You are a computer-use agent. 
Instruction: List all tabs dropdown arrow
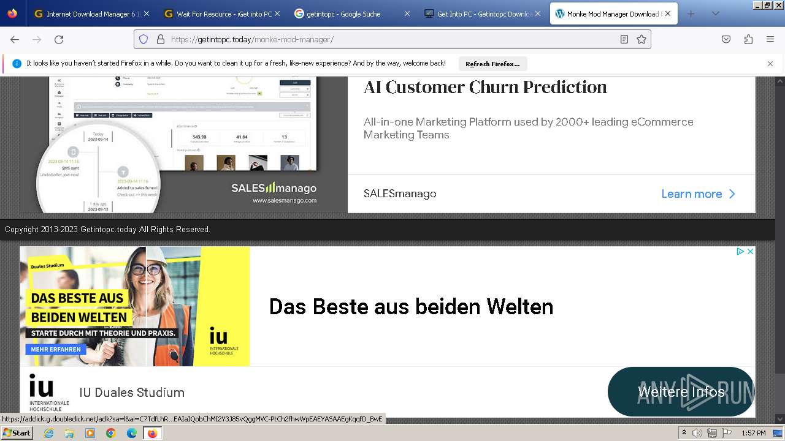[715, 13]
